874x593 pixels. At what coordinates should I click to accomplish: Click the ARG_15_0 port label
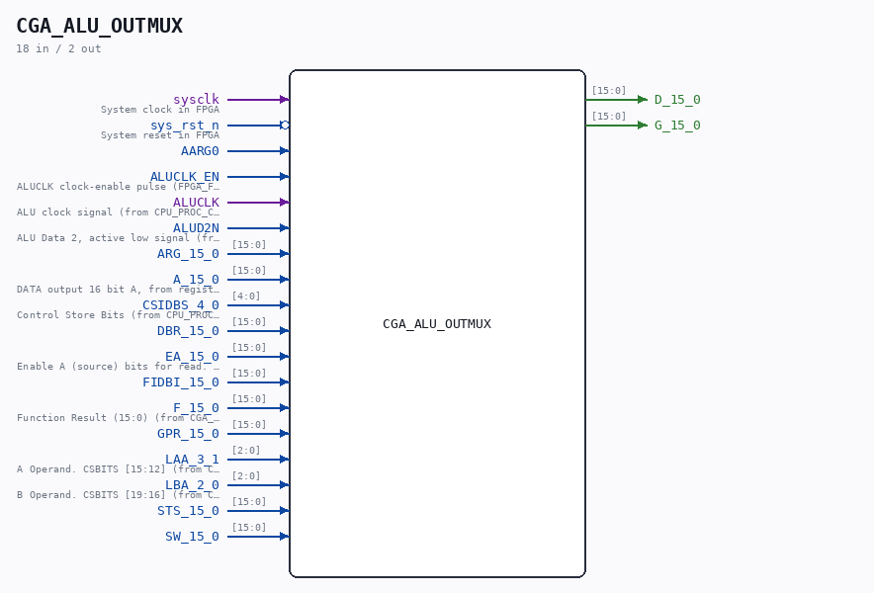tap(189, 254)
